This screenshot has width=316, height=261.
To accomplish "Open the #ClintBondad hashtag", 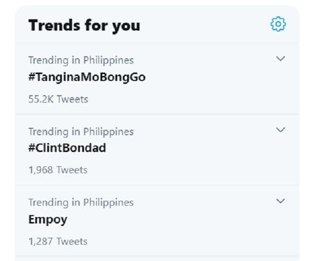I will 67,148.
